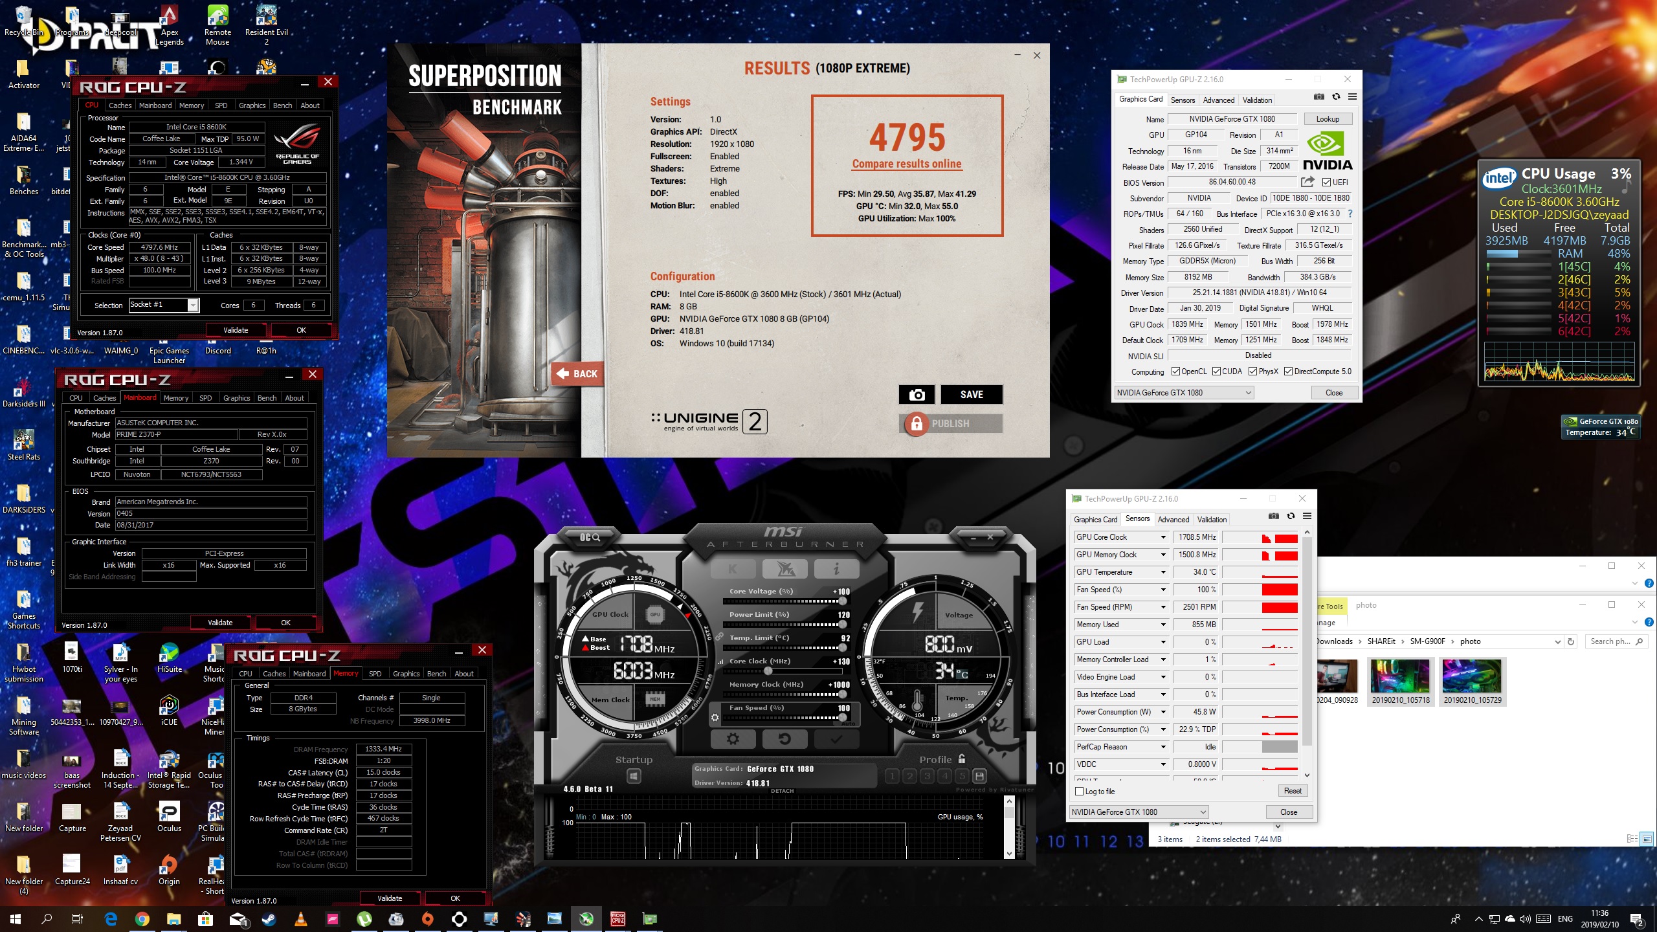Open the GPU-Z hamburger menu in top window
The width and height of the screenshot is (1657, 932).
pyautogui.click(x=1352, y=97)
